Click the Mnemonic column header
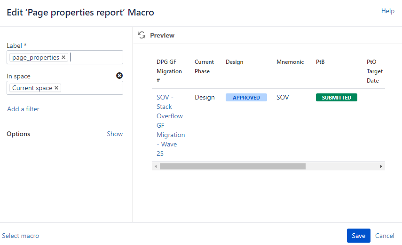 pyautogui.click(x=290, y=62)
